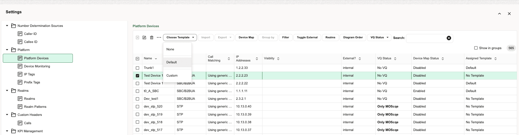Screen dimensions: 519x135
Task: Check the Trunk1 row checkbox
Action: coord(137,68)
